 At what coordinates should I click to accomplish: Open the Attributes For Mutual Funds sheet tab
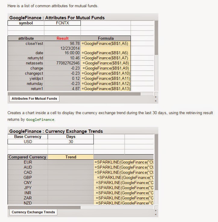[34, 98]
